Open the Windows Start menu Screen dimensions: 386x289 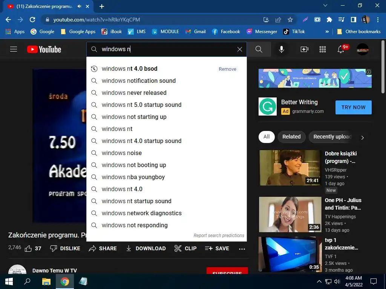click(9, 281)
